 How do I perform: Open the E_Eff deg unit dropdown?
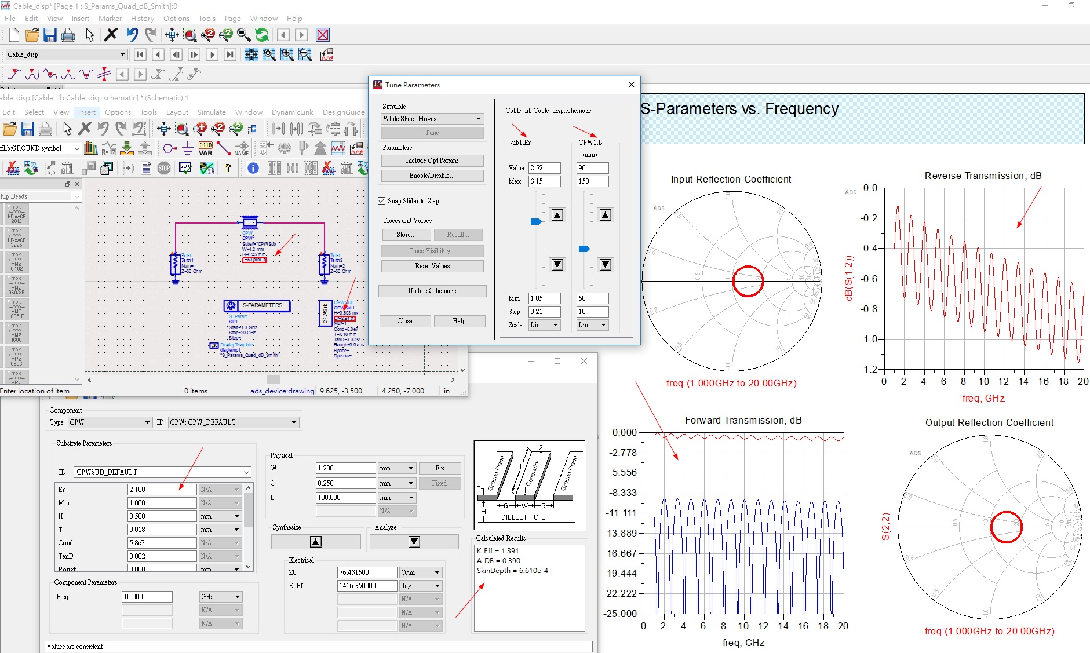(x=421, y=586)
